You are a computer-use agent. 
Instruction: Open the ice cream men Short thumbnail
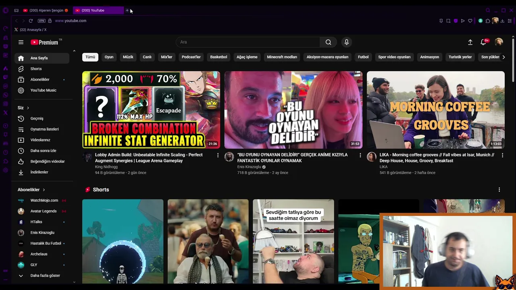coord(208,242)
